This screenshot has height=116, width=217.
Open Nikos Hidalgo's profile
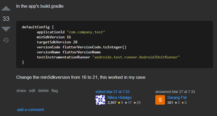click(x=120, y=98)
